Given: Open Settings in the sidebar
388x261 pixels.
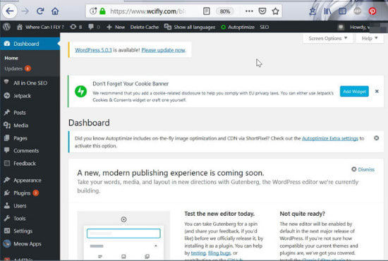Looking at the screenshot, I should (x=30, y=231).
